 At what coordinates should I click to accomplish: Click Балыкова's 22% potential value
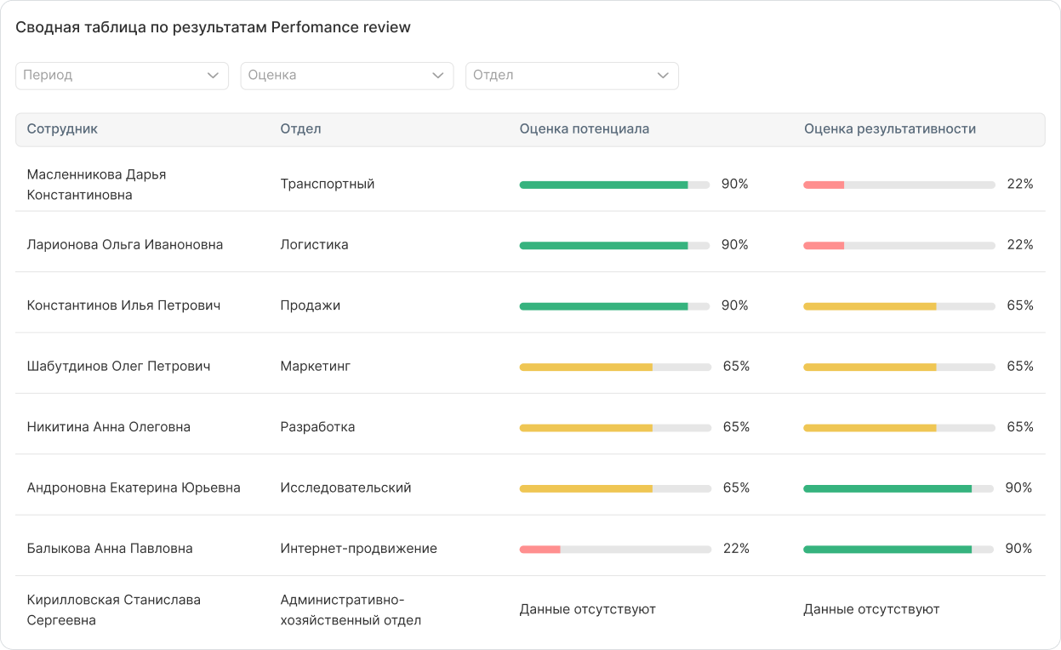(x=736, y=549)
